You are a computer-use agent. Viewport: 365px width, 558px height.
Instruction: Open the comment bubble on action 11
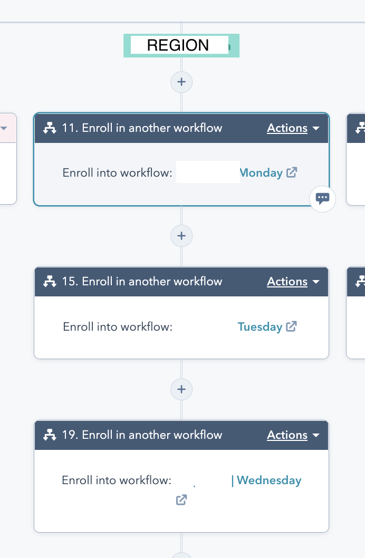322,199
